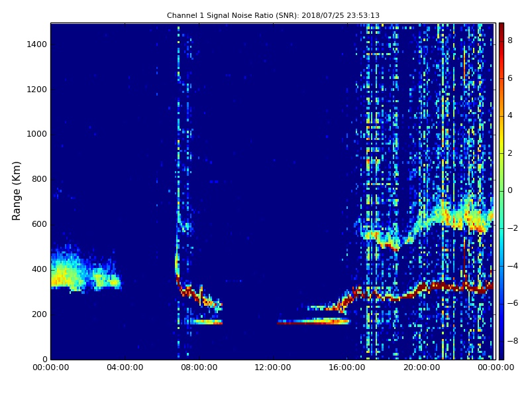The image size is (530, 398).
Task: Click the 400 range axis tick label
Action: [39, 269]
